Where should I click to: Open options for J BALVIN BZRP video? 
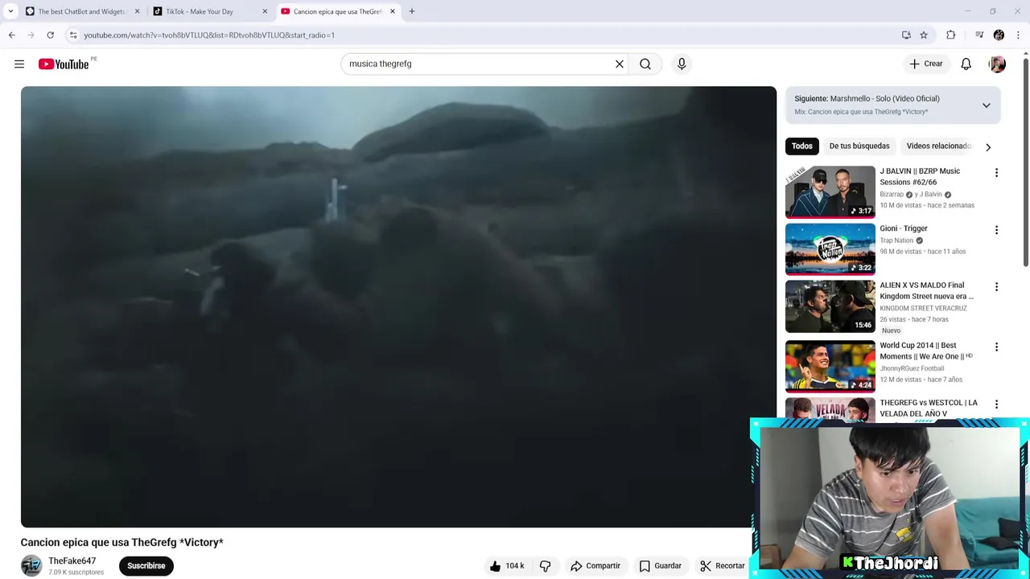[996, 173]
